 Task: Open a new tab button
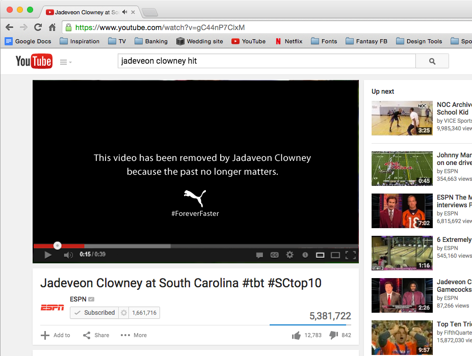pos(150,12)
